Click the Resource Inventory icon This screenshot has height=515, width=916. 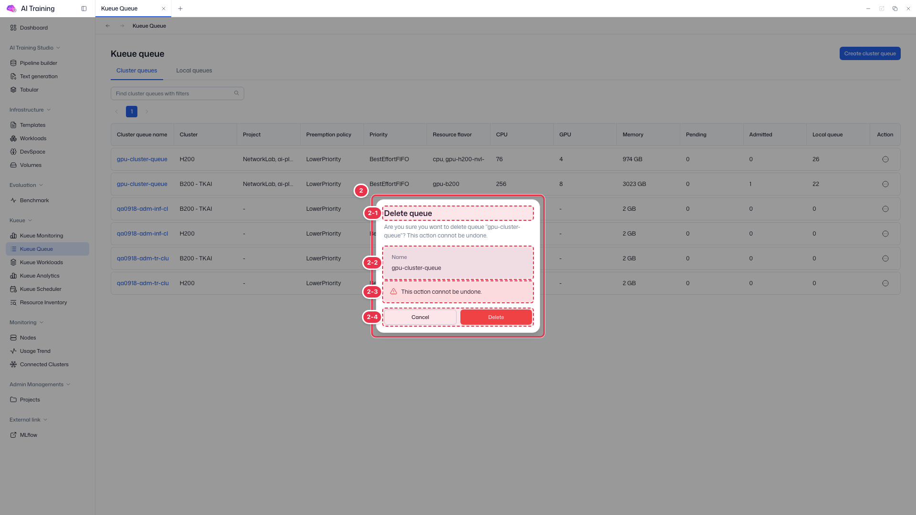(13, 302)
